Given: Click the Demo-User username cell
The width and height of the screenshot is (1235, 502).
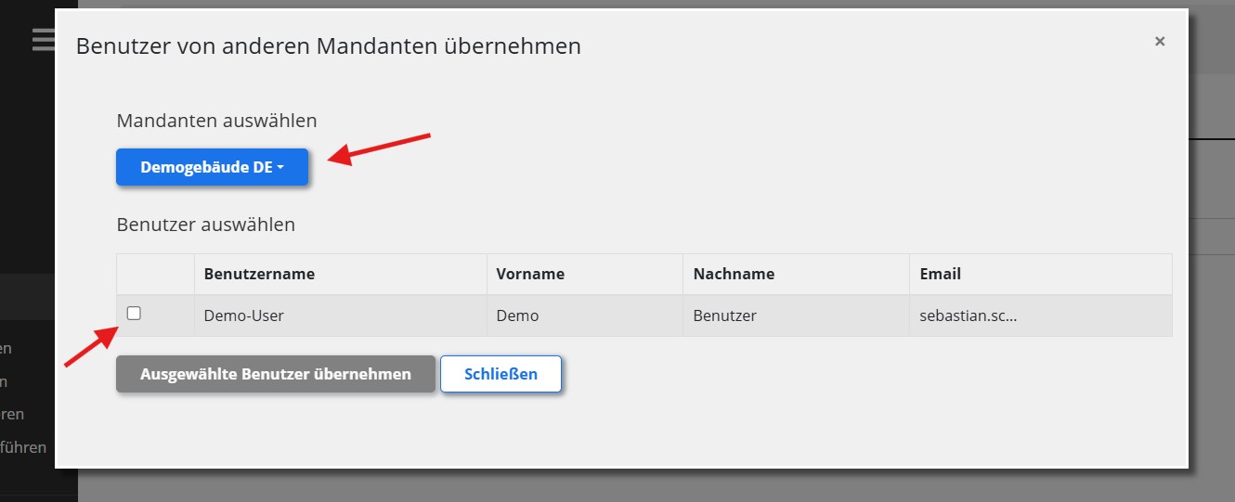Looking at the screenshot, I should [x=244, y=315].
